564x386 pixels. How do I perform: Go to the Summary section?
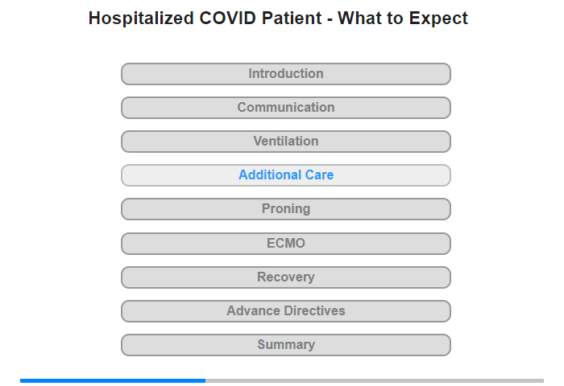point(285,345)
